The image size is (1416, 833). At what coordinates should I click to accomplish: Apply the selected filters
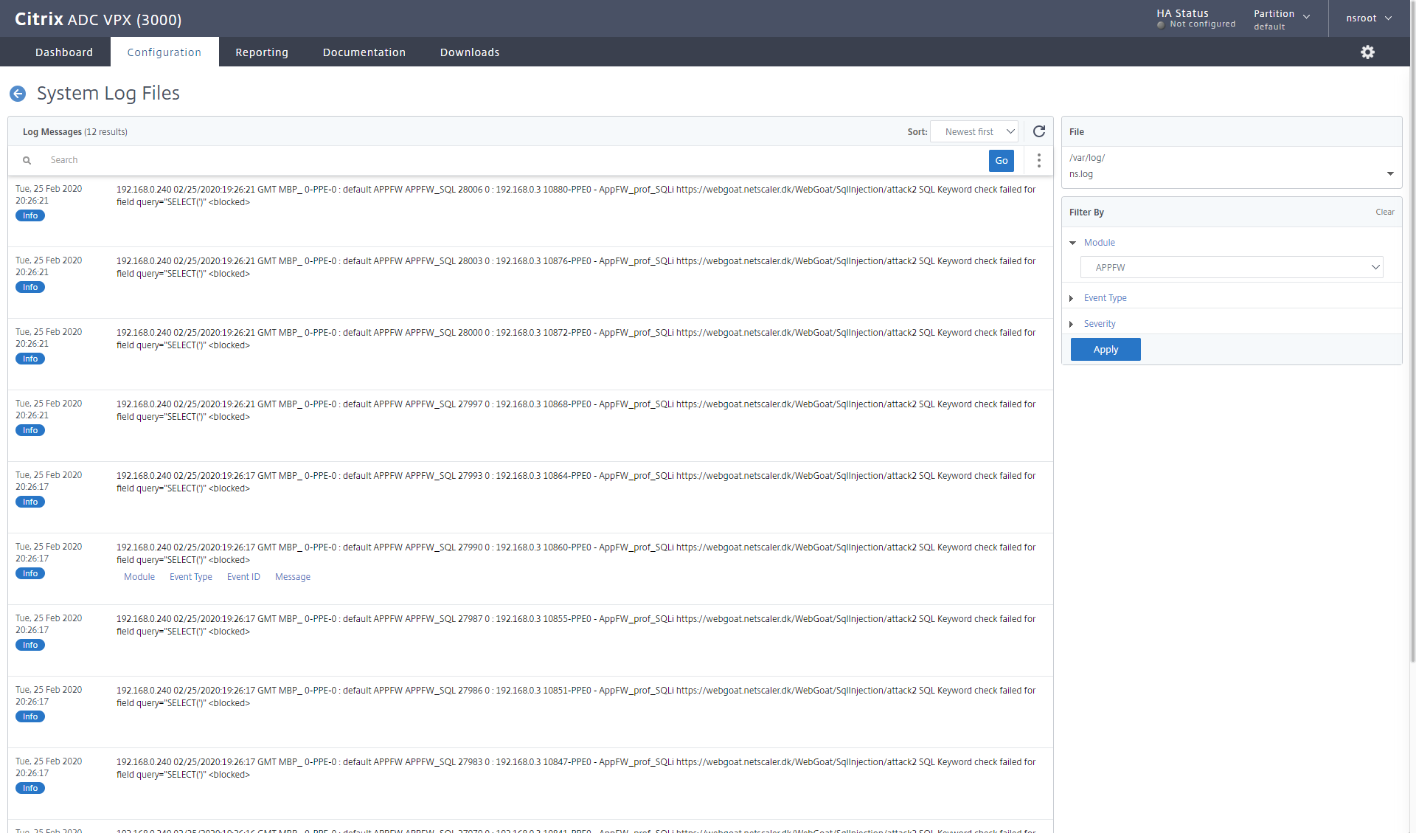tap(1106, 350)
